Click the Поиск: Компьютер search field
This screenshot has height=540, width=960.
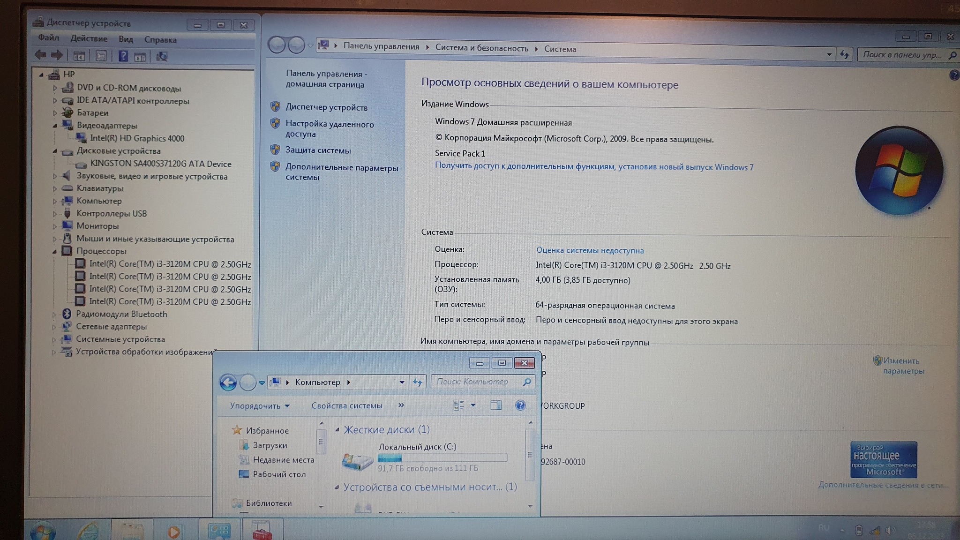coord(473,382)
